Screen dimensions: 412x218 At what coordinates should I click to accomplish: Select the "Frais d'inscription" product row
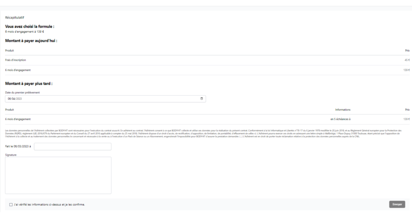click(16, 60)
